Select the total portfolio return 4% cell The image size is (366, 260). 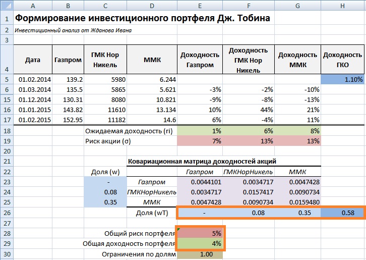[201, 244]
